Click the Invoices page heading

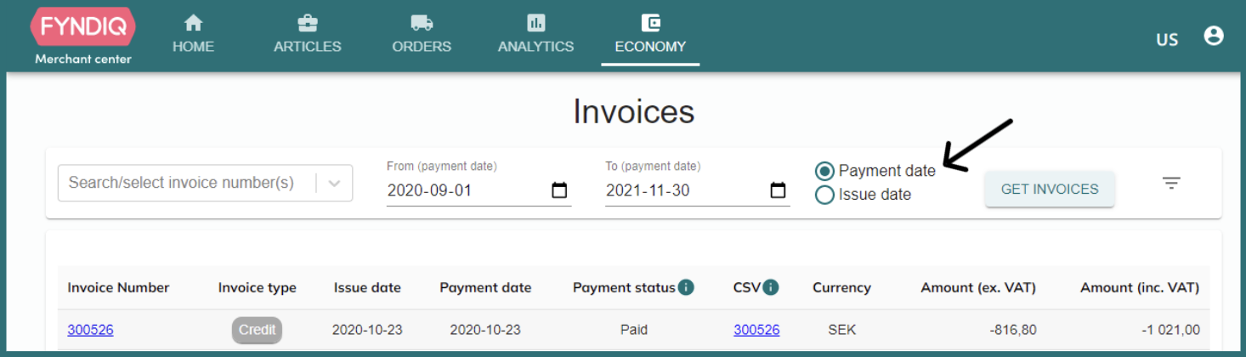(x=634, y=111)
